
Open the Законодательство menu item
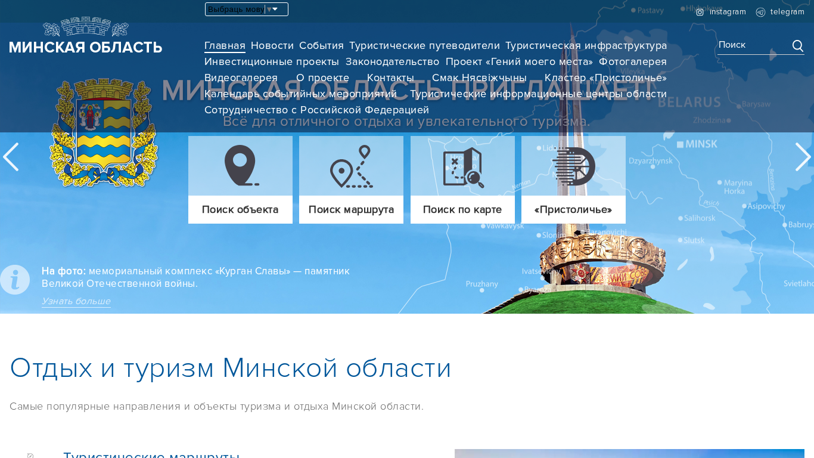[x=392, y=62]
